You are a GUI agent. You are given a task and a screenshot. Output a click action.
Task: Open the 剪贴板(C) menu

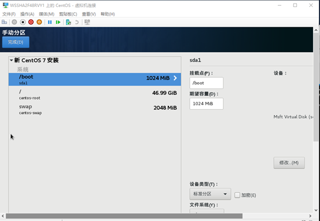pos(68,14)
